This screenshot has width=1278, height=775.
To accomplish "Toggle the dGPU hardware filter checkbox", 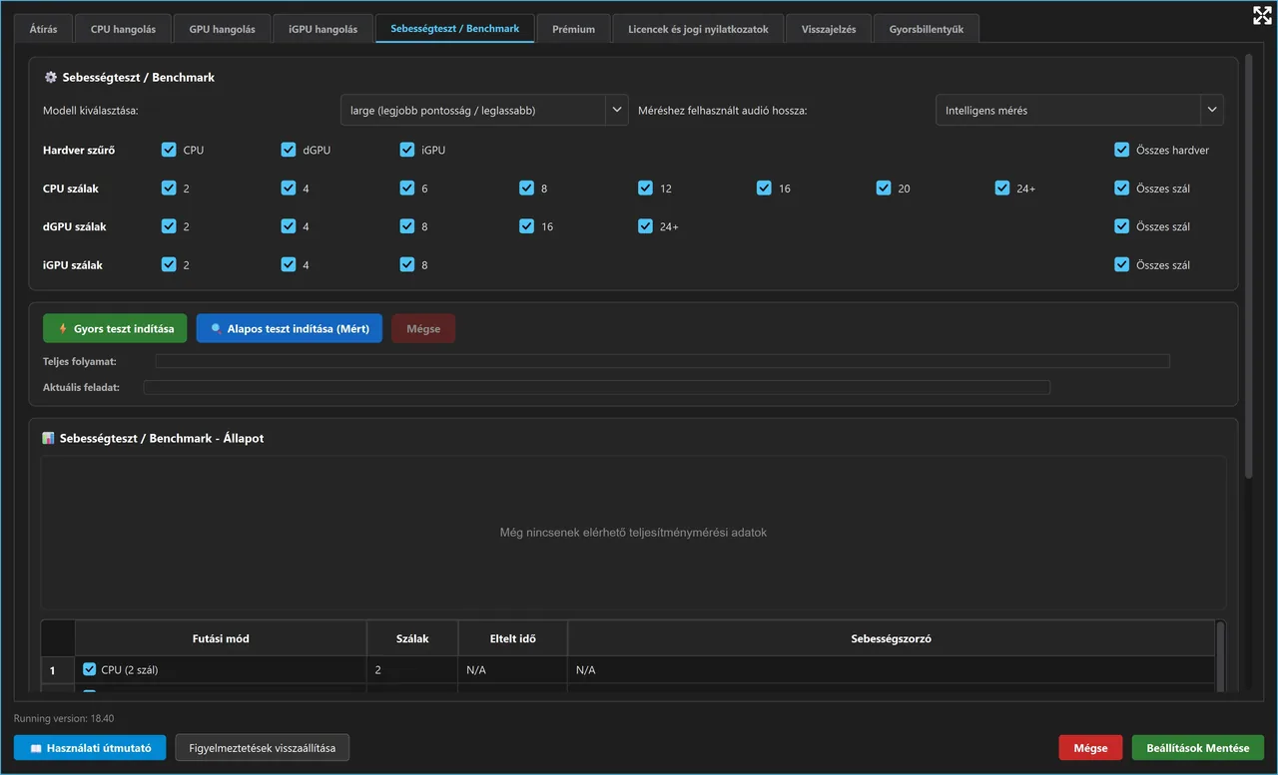I will 289,150.
